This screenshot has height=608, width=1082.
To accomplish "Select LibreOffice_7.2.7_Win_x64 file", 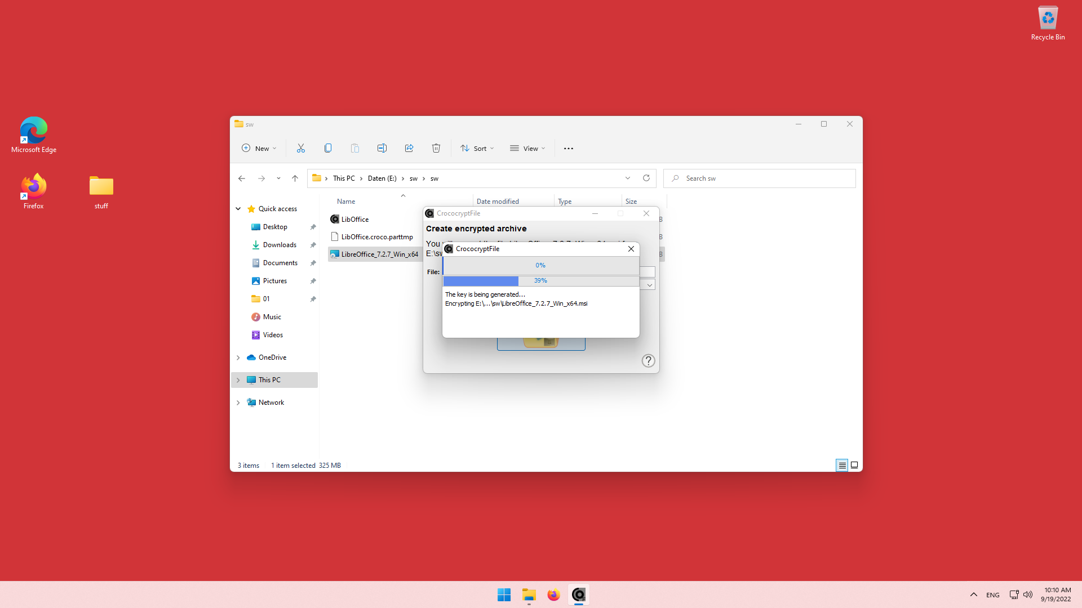I will pyautogui.click(x=375, y=254).
